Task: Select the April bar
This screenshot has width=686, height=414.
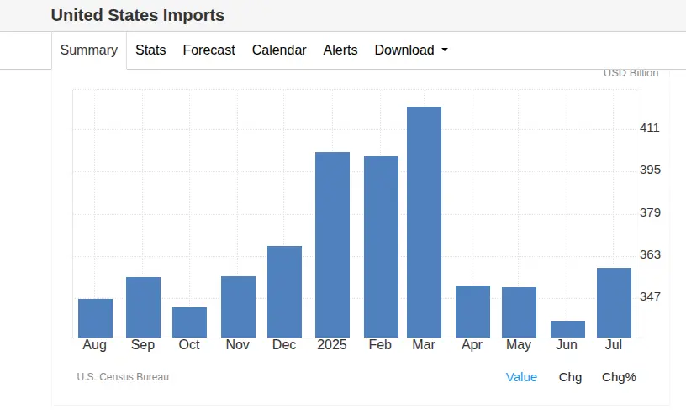Action: click(x=472, y=312)
